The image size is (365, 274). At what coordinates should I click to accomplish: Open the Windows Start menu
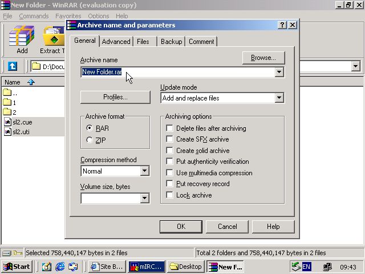pyautogui.click(x=17, y=267)
